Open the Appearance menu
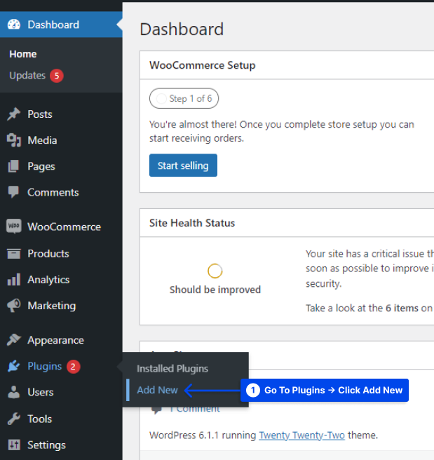Screen dimensions: 434x460 [55, 340]
